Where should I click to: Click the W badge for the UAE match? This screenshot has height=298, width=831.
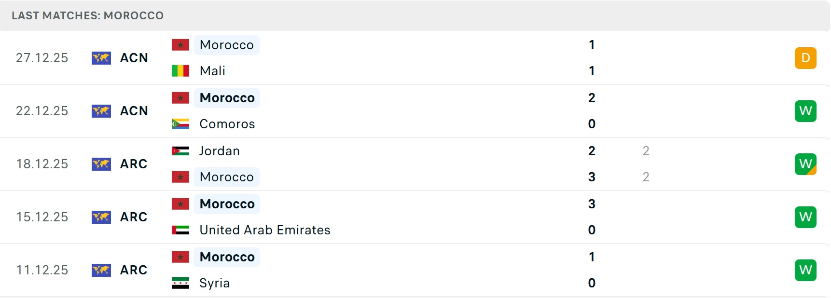point(805,217)
